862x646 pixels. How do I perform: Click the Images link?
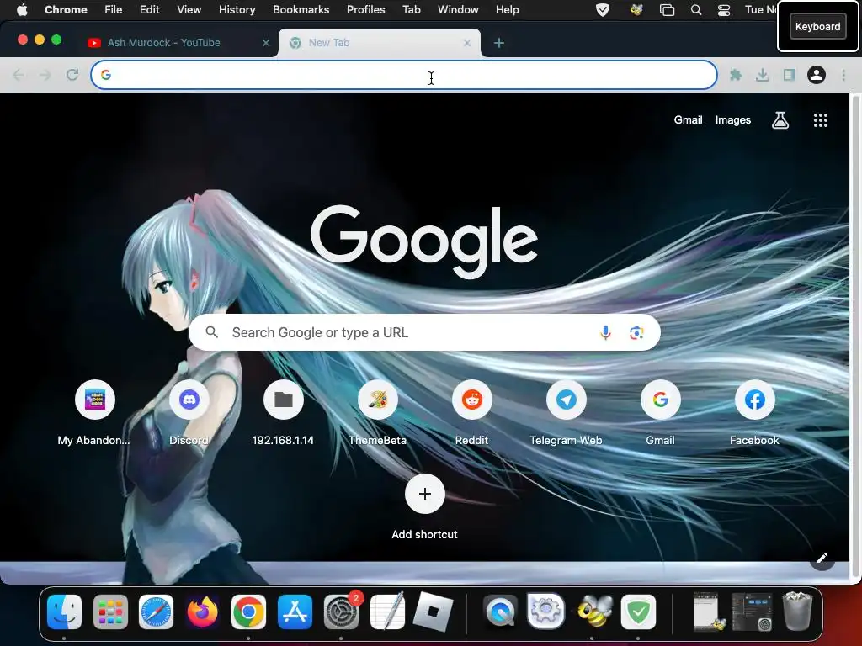click(x=733, y=119)
